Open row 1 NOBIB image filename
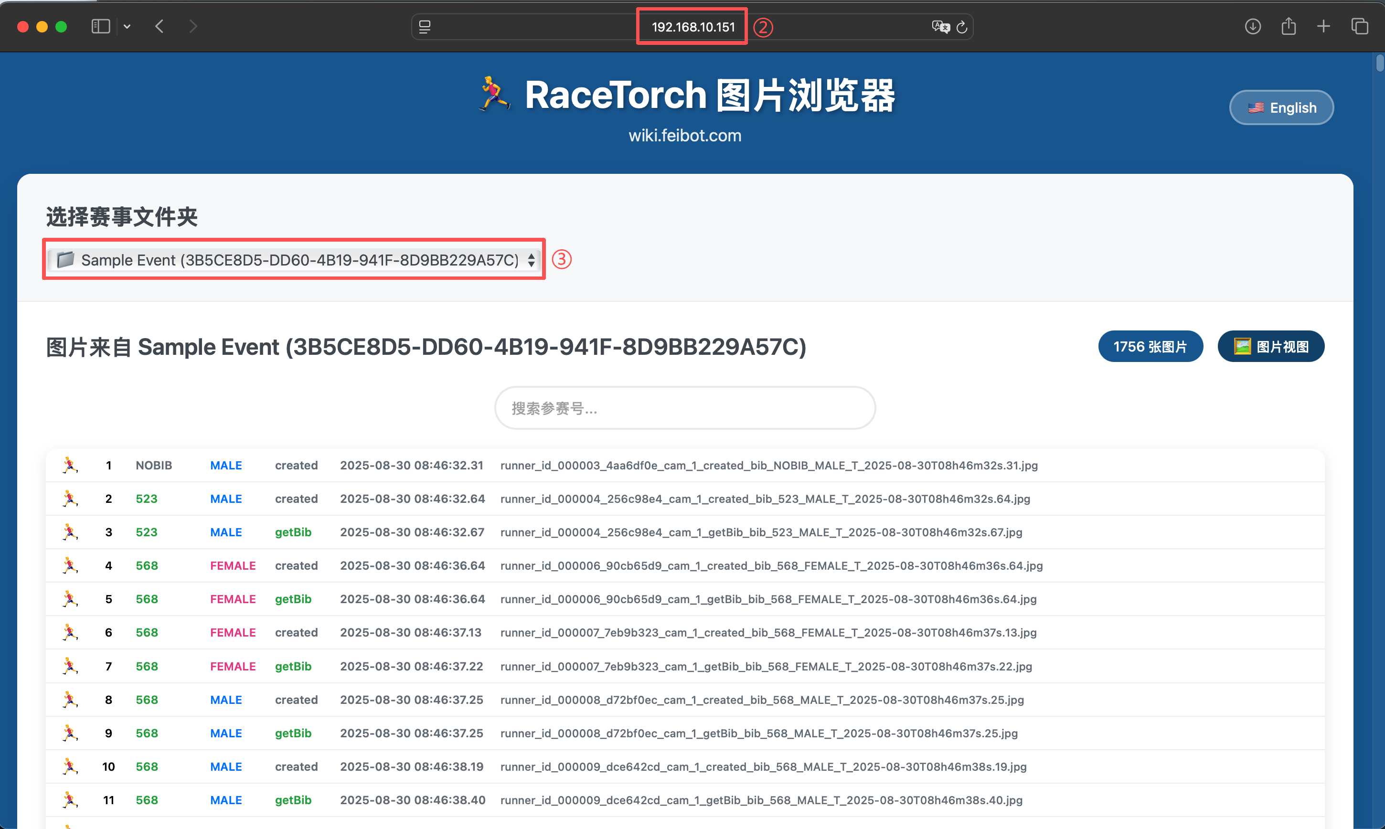Image resolution: width=1385 pixels, height=829 pixels. 768,465
